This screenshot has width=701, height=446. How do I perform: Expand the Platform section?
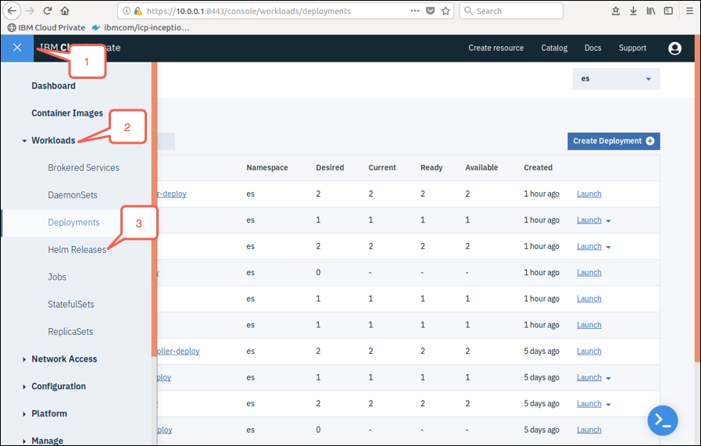tap(24, 414)
